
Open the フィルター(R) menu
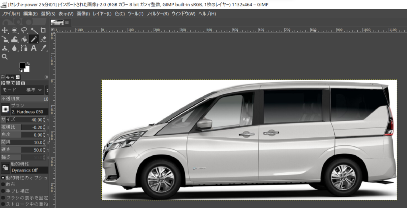pos(157,14)
